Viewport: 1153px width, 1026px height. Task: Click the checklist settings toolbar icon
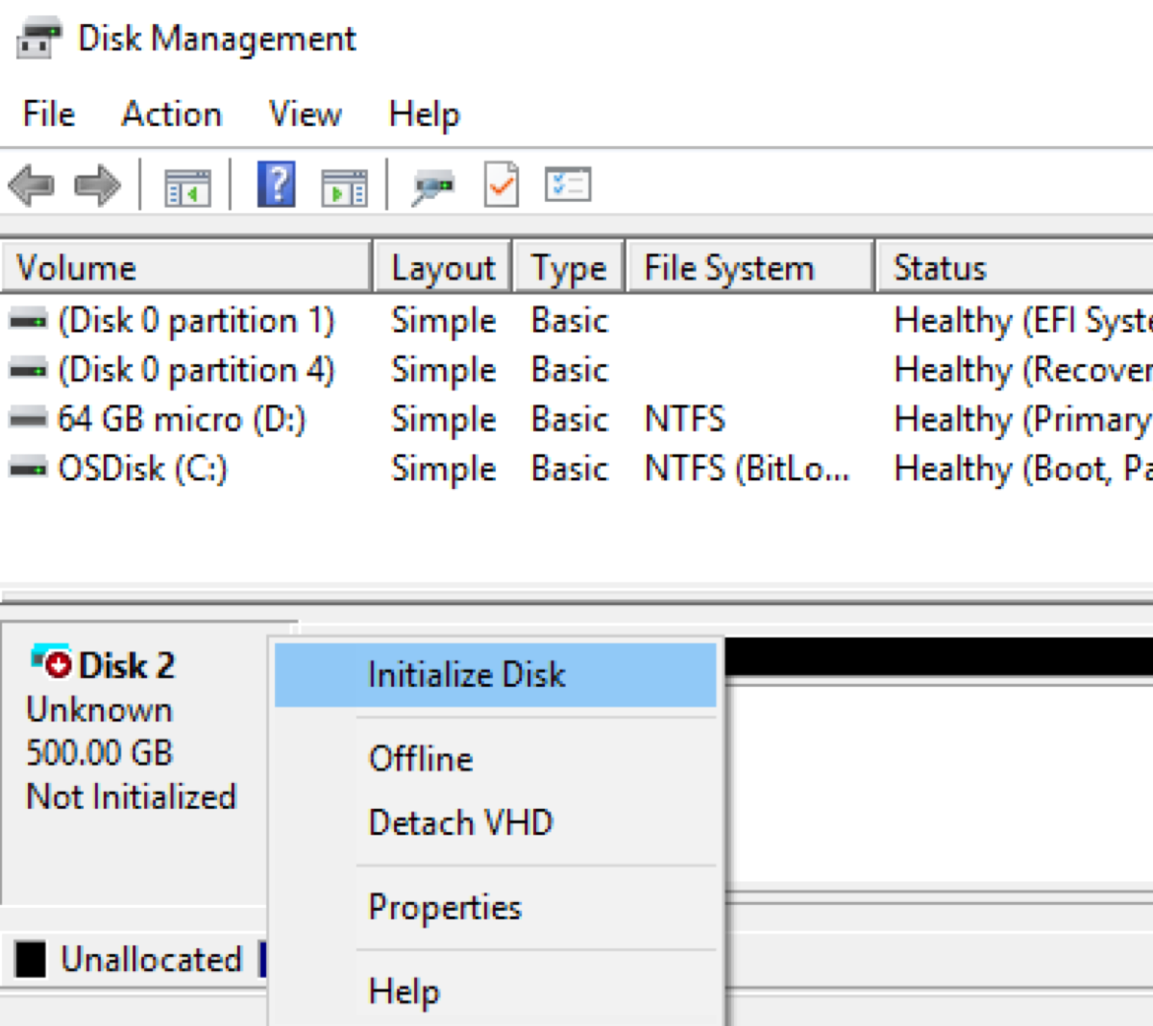pos(568,184)
